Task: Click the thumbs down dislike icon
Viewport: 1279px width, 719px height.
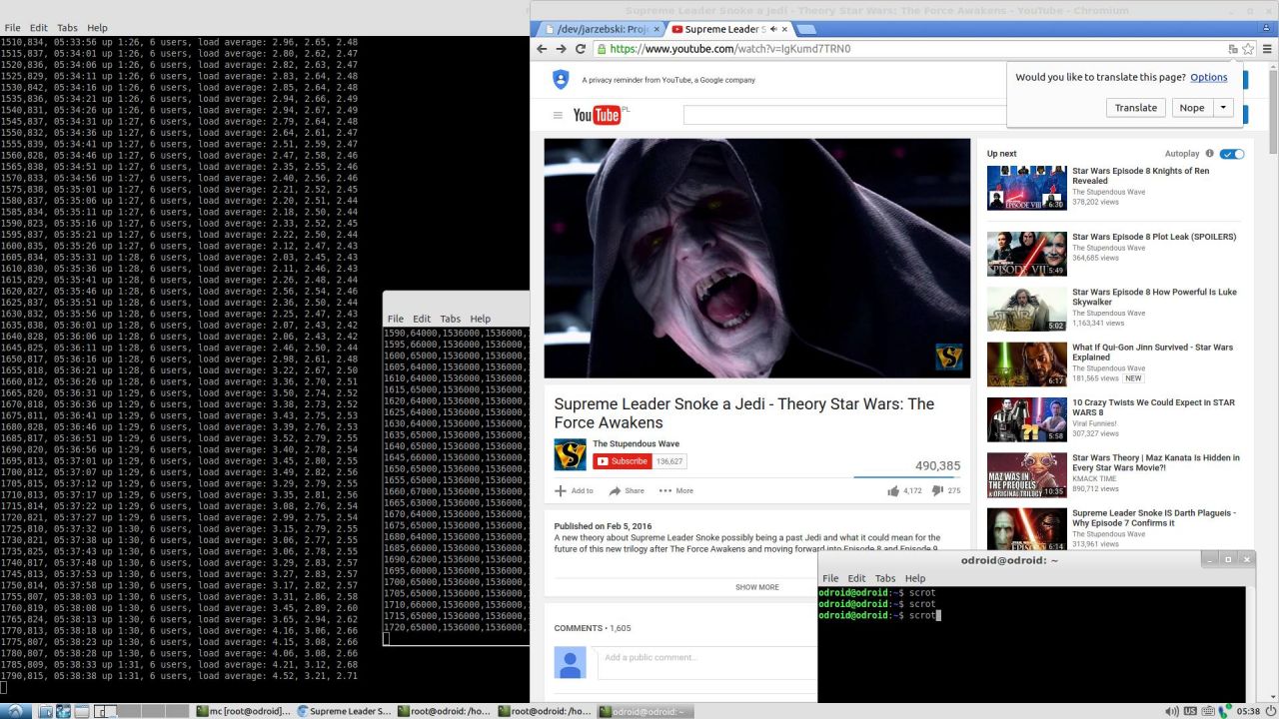Action: 937,490
